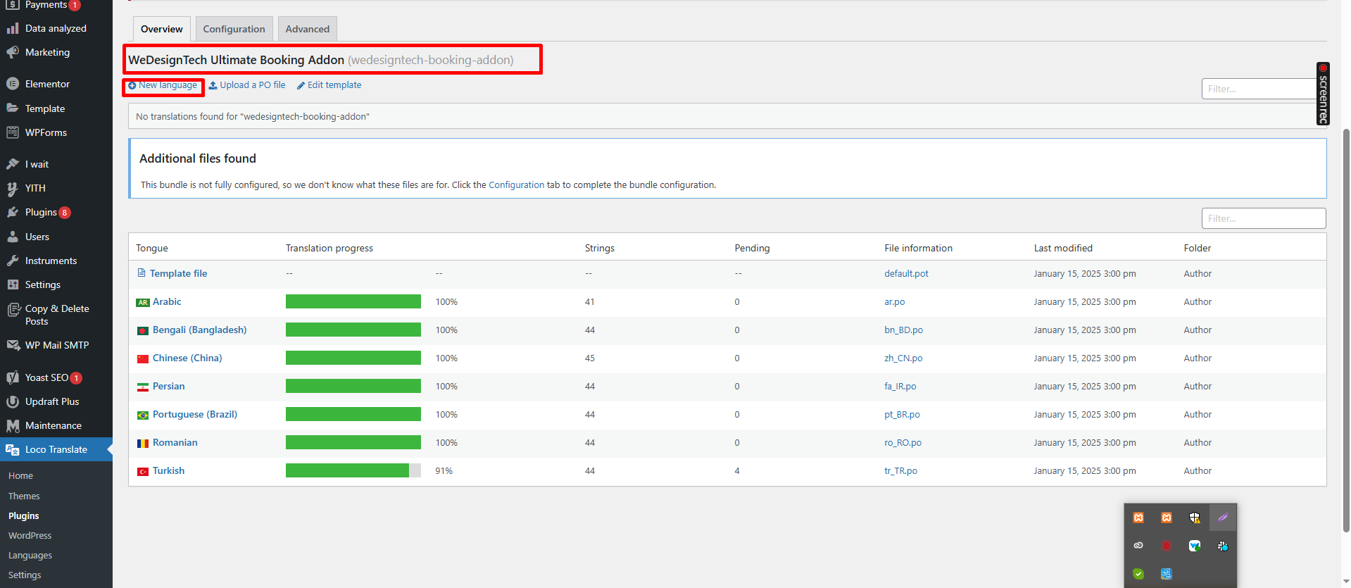
Task: Switch to the Configuration tab
Action: point(234,29)
